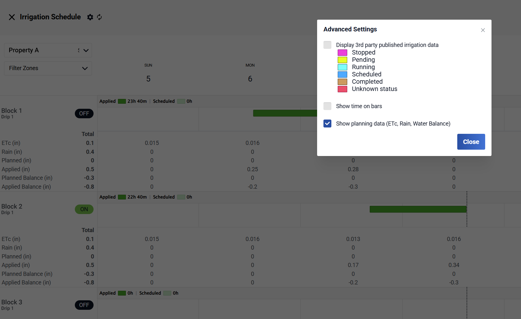This screenshot has height=319, width=521.
Task: Click Block 2 Planned (in) row label
Action: [x=16, y=257]
